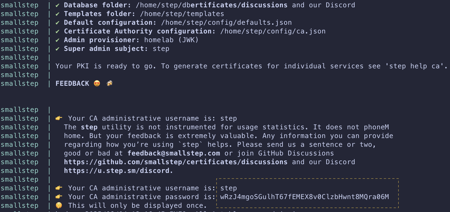The height and width of the screenshot is (212, 450).
Task: Click the checkmark beside Super admin subject
Action: [x=57, y=49]
